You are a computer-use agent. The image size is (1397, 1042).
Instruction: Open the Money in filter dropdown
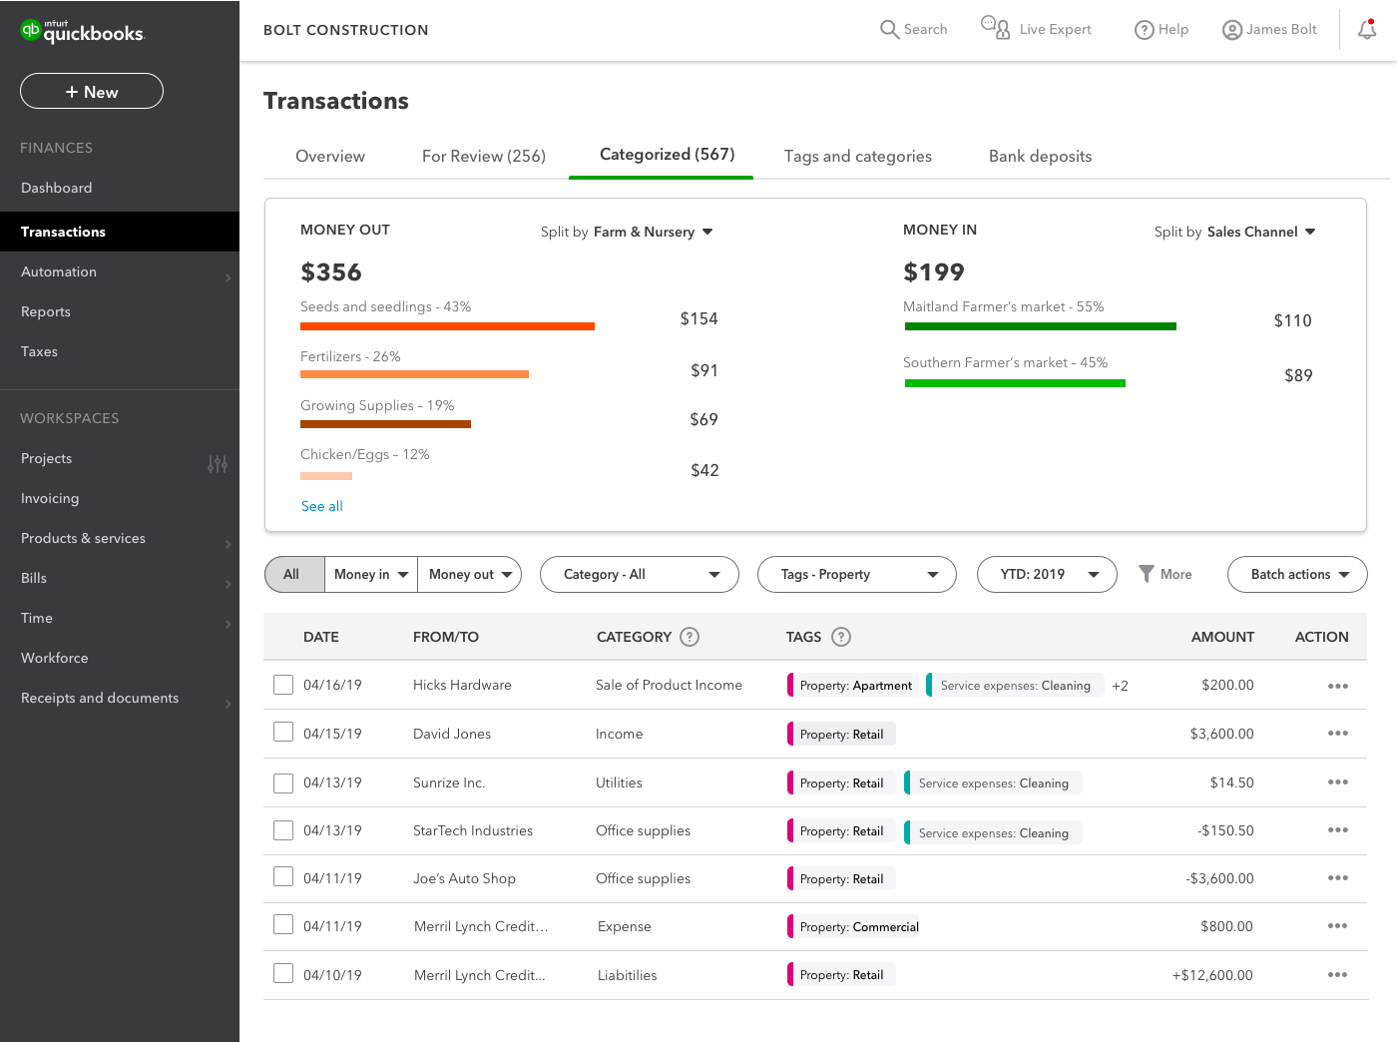pyautogui.click(x=371, y=574)
